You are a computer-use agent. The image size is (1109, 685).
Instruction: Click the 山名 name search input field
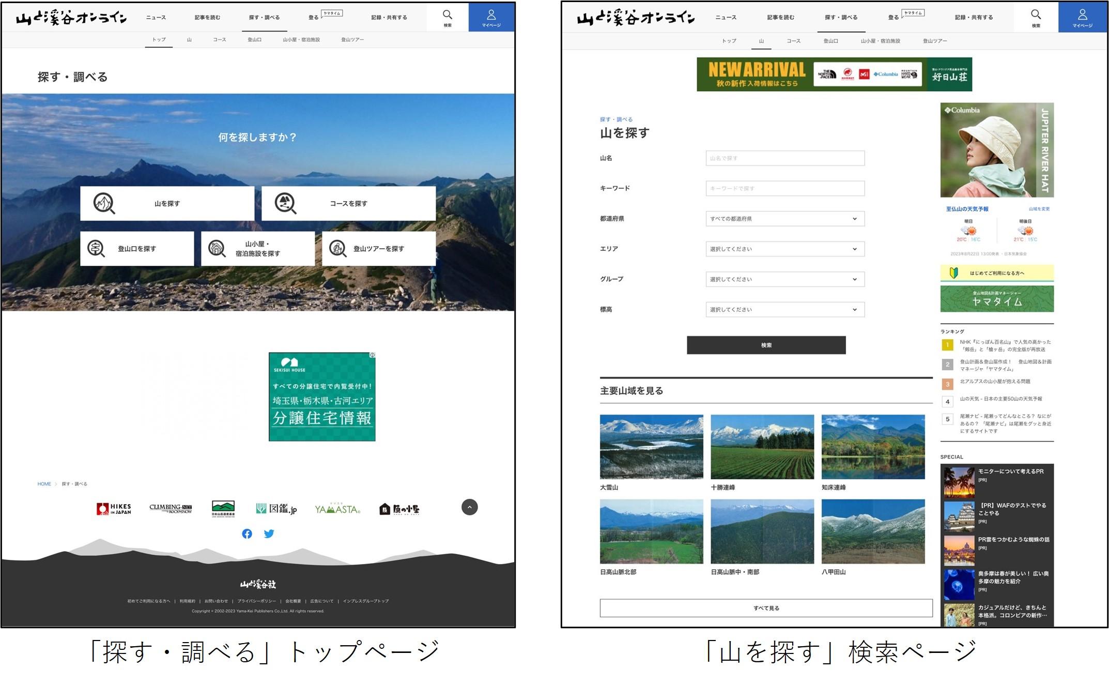pyautogui.click(x=784, y=158)
